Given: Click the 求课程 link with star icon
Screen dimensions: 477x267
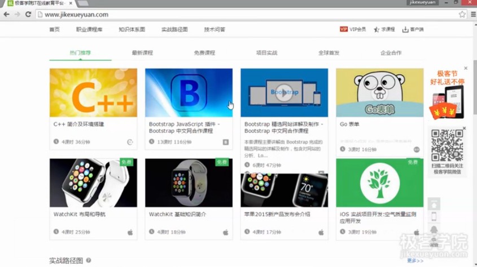Looking at the screenshot, I should click(384, 29).
